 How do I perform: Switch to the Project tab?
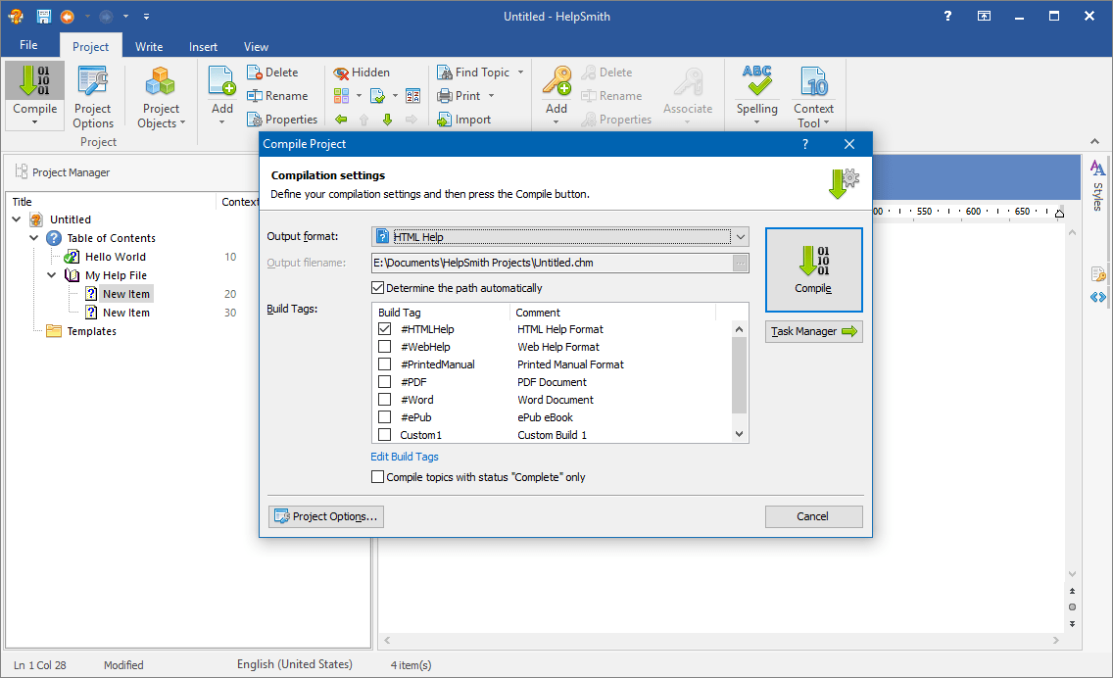pyautogui.click(x=91, y=47)
